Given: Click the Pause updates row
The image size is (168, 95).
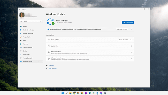Looking at the screenshot, I should pyautogui.click(x=90, y=40).
